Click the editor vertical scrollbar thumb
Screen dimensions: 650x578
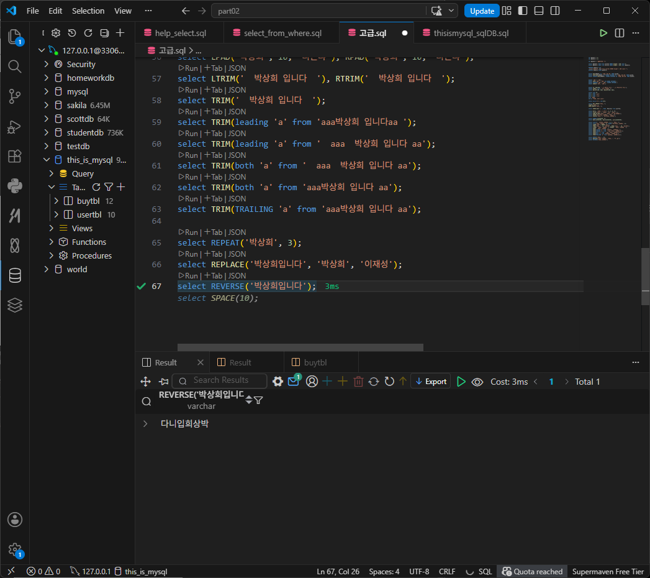pos(646,277)
